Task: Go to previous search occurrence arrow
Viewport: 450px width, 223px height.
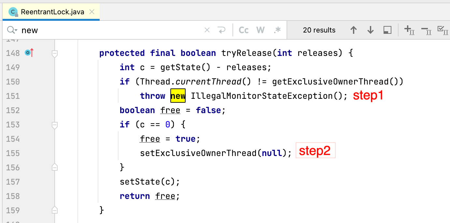Action: 354,30
